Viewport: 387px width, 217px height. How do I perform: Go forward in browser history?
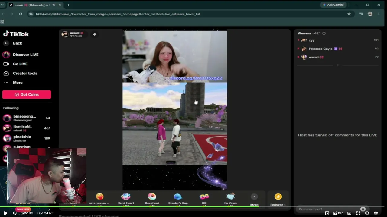(12, 14)
